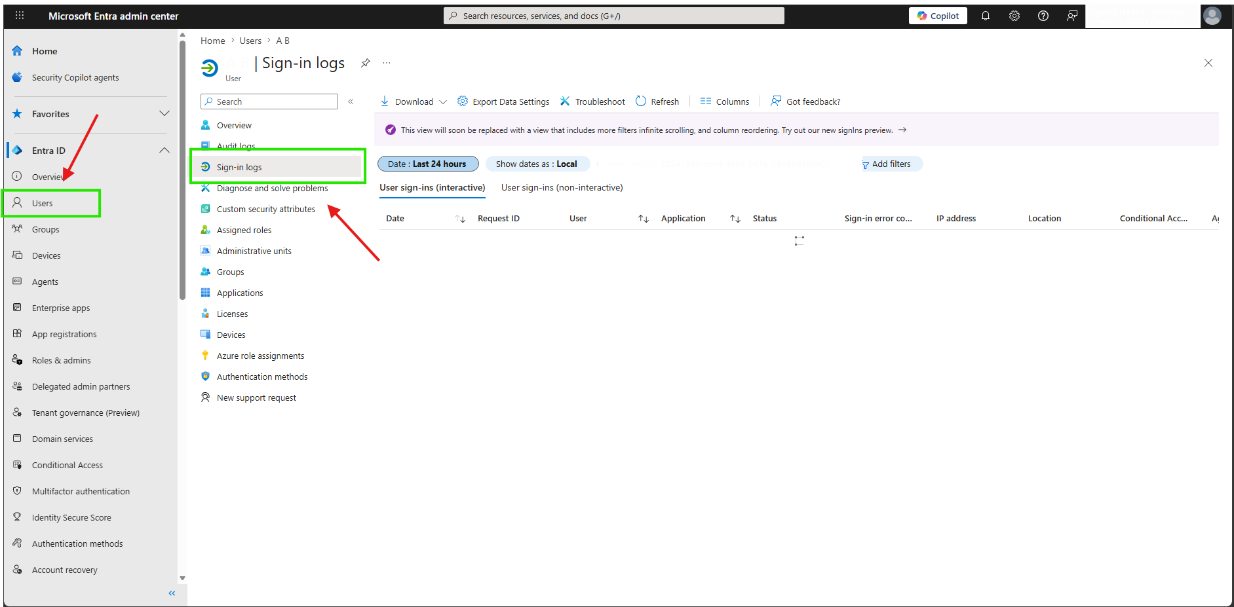
Task: Close the Sign-in logs blade
Action: (x=1208, y=63)
